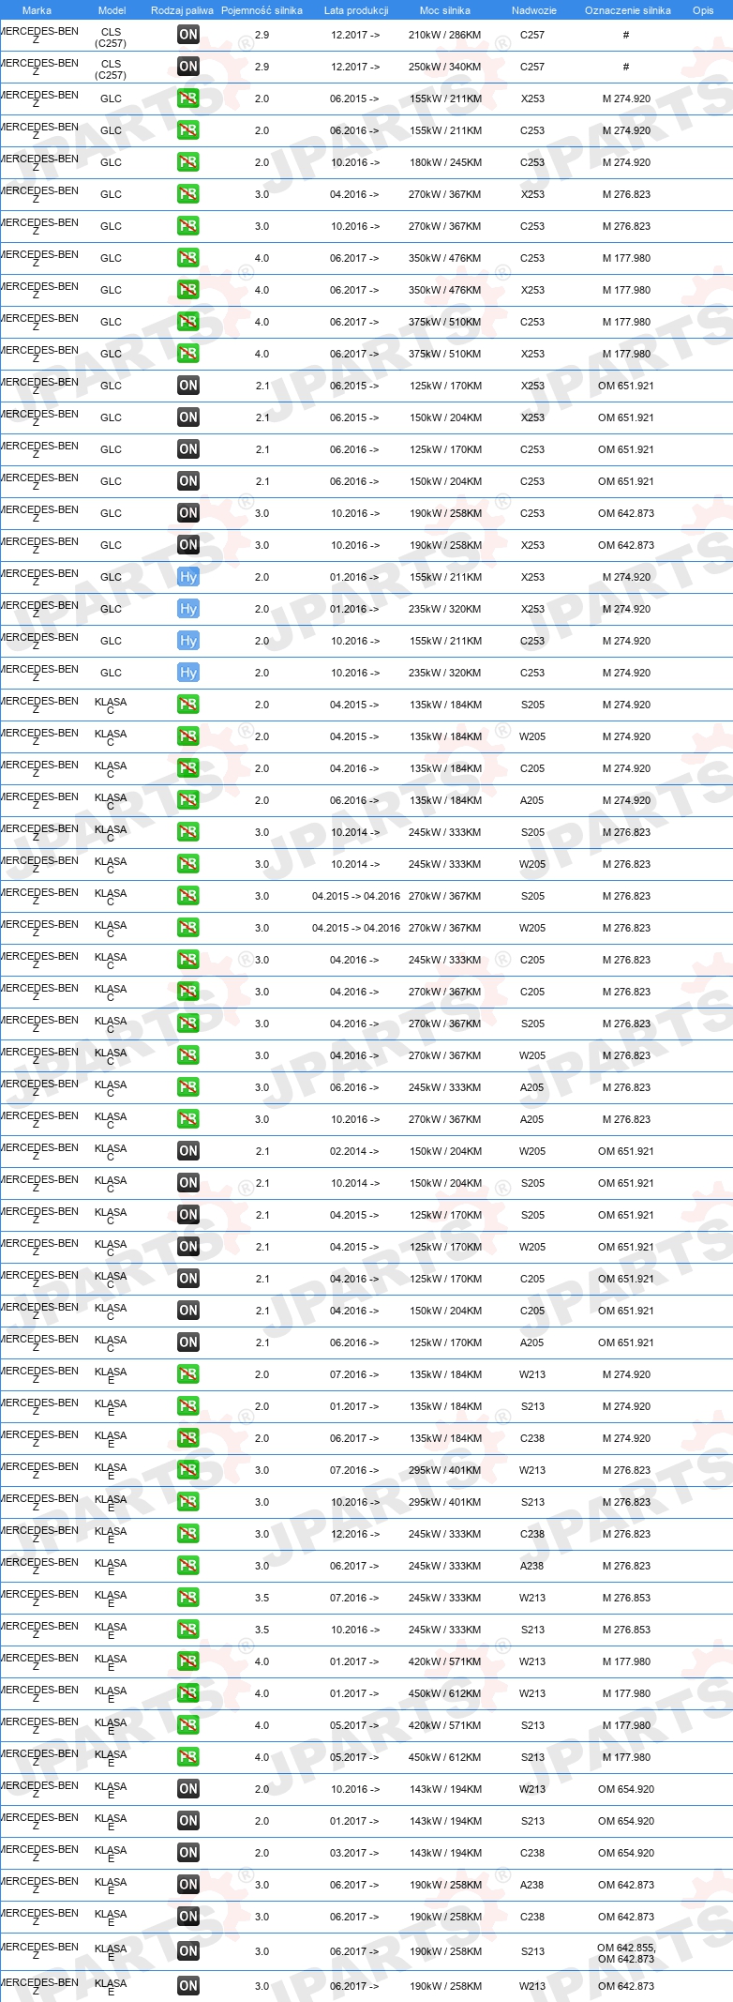Click ON icon in OM 642.855, OM 642.873 row
Image resolution: width=733 pixels, height=2002 pixels.
tap(188, 1951)
